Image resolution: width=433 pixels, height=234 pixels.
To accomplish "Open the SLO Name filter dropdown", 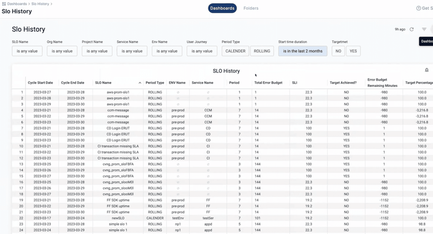I will click(27, 51).
